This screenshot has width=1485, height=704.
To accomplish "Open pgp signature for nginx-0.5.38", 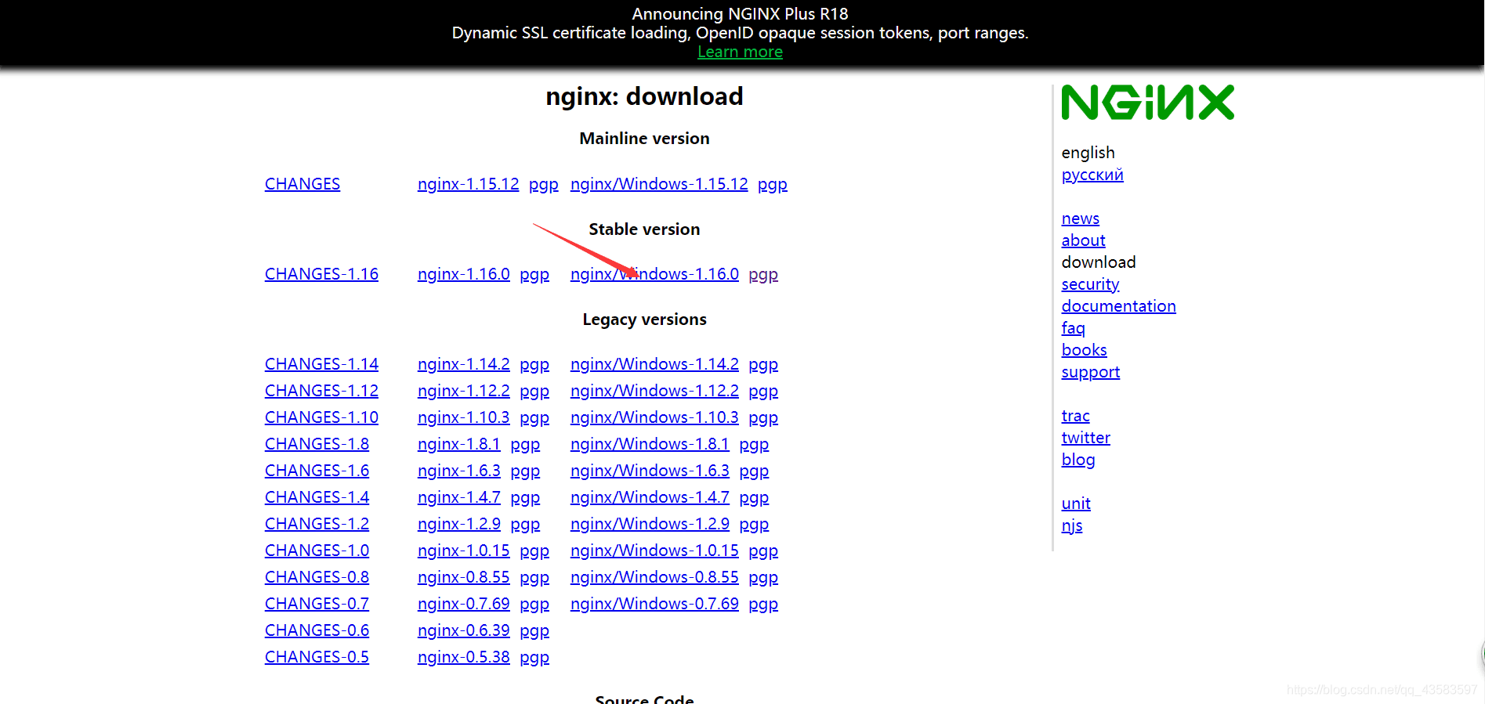I will pyautogui.click(x=534, y=657).
